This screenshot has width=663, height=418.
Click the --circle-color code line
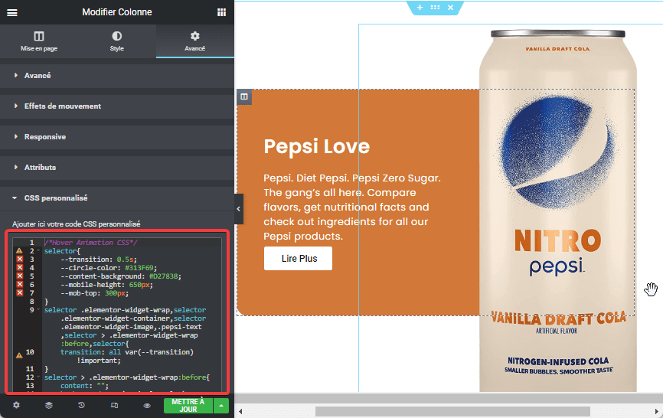click(109, 267)
